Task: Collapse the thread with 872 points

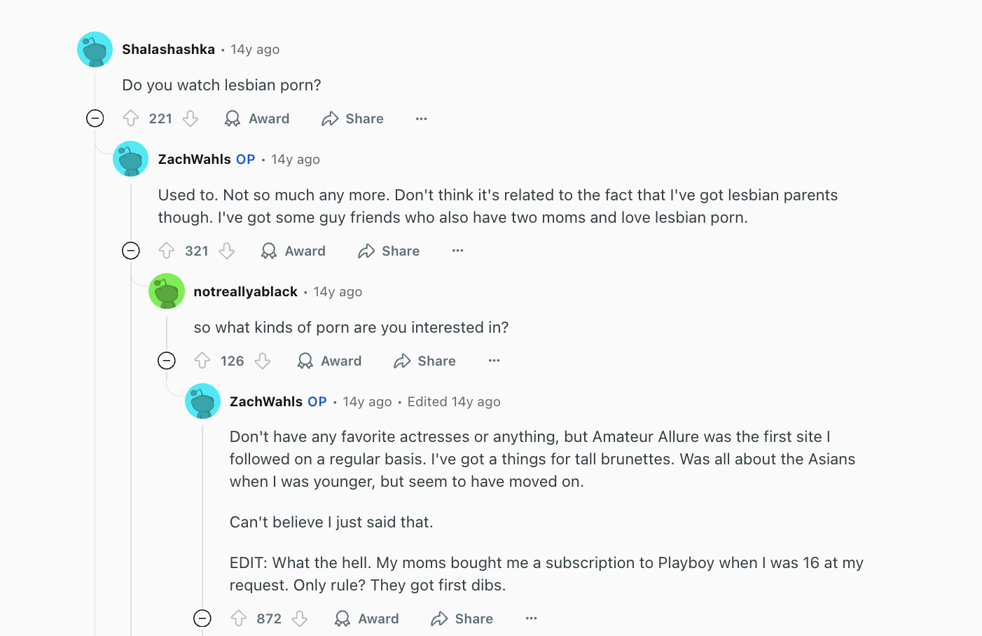Action: (x=202, y=618)
